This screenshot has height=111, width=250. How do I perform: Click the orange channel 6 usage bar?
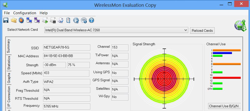(x=227, y=64)
